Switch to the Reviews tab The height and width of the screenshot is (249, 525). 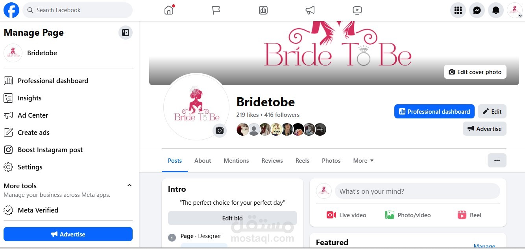(272, 161)
